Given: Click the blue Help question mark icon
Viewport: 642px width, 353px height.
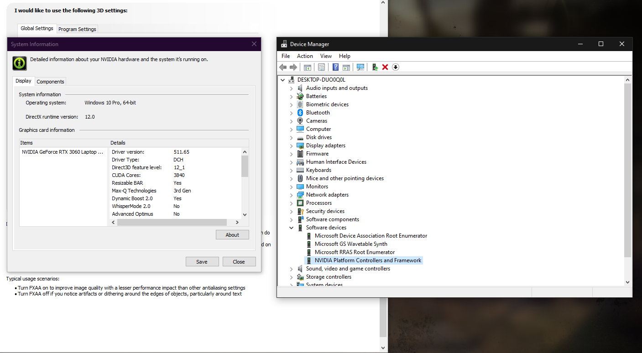Looking at the screenshot, I should (335, 67).
